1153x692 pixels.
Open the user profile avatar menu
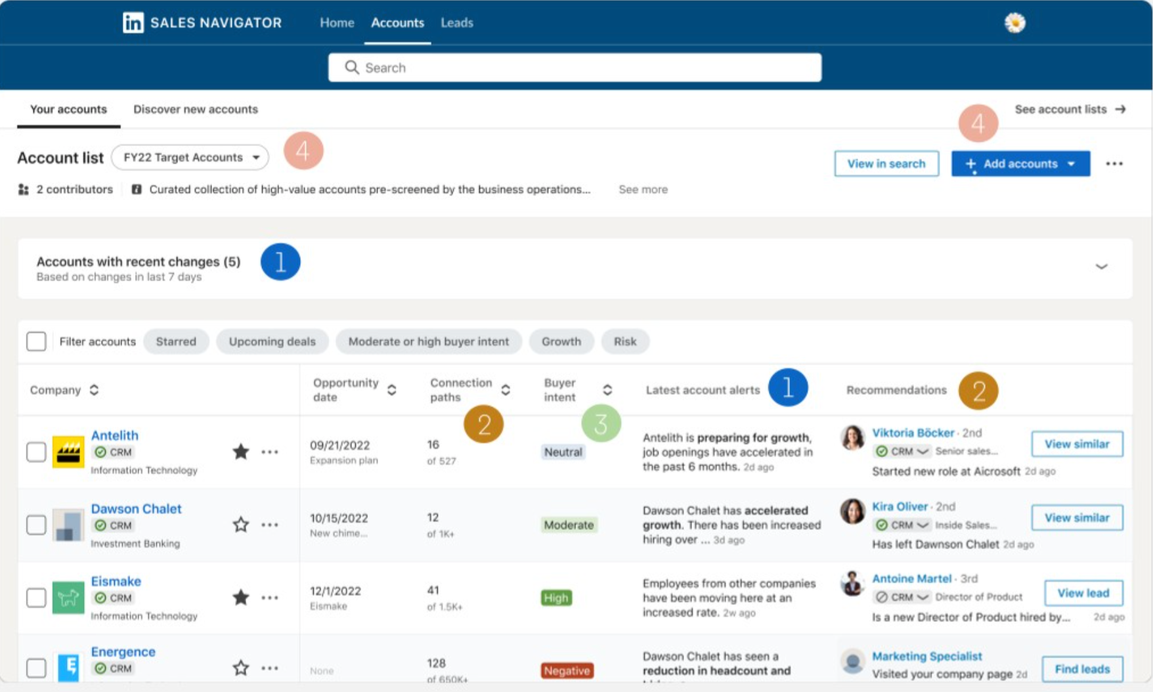click(1014, 23)
